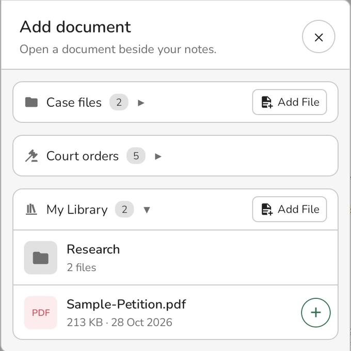Close the Add document dialog
This screenshot has width=351, height=351.
click(x=318, y=37)
